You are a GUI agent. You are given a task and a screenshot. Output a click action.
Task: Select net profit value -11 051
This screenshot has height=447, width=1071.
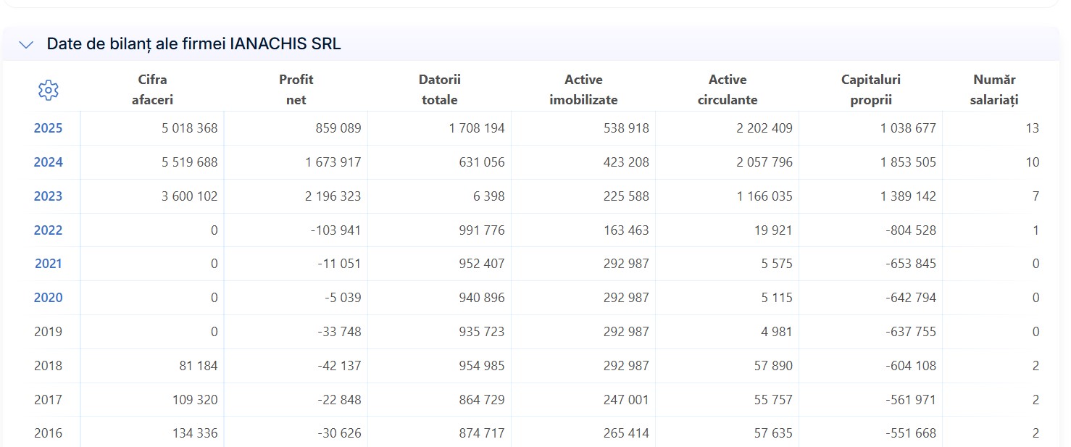339,264
